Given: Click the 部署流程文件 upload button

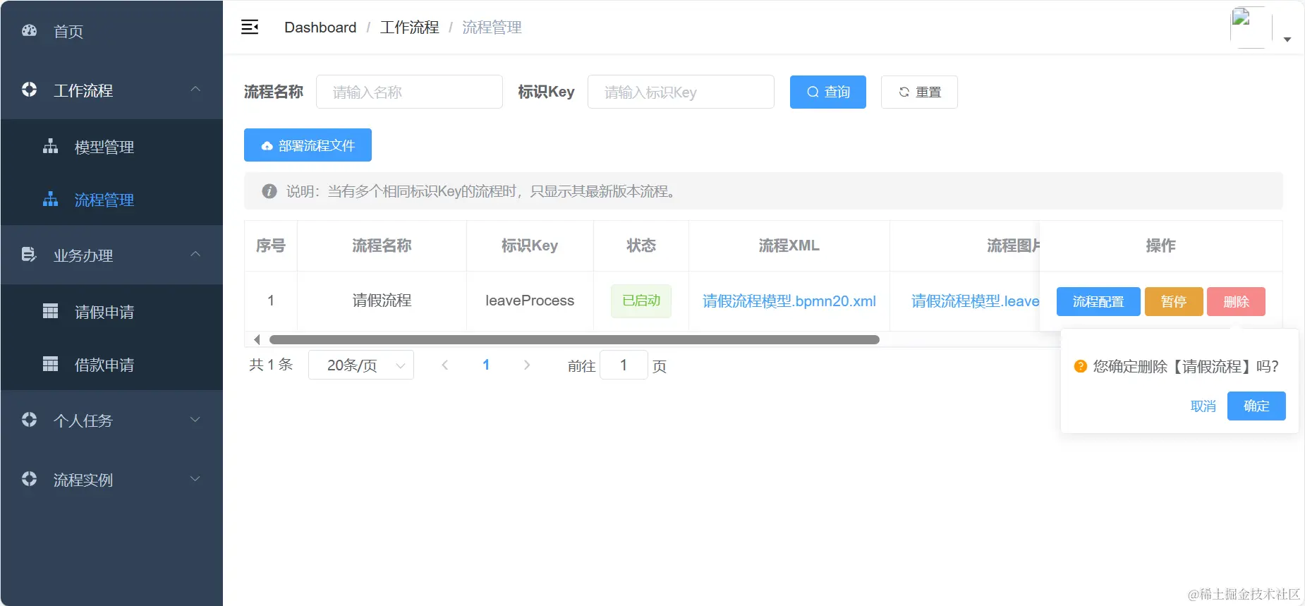Looking at the screenshot, I should tap(308, 145).
